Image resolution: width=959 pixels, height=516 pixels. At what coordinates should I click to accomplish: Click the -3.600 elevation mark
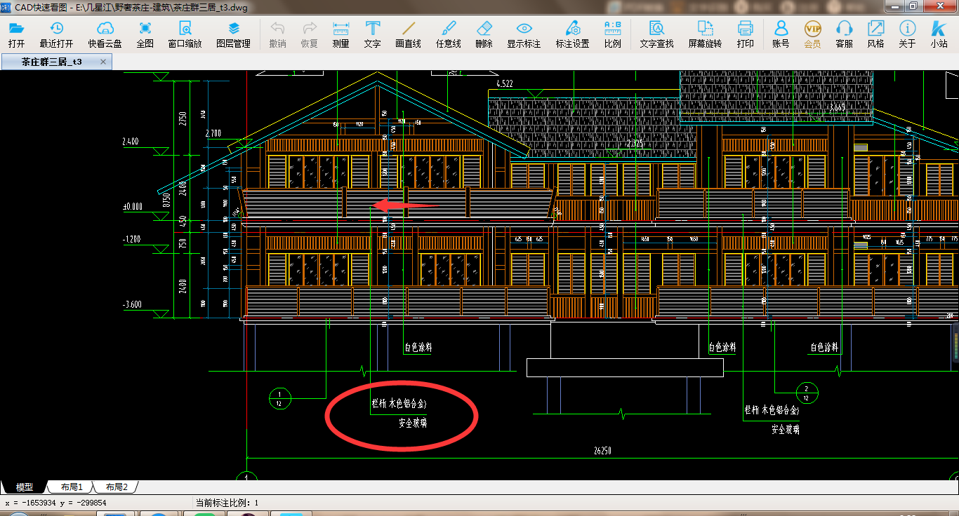point(132,305)
